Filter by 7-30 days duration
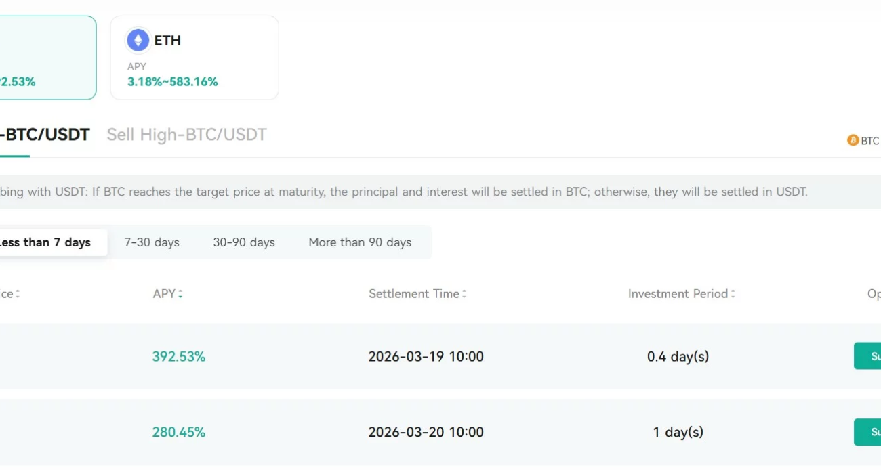This screenshot has width=881, height=474. click(x=152, y=242)
